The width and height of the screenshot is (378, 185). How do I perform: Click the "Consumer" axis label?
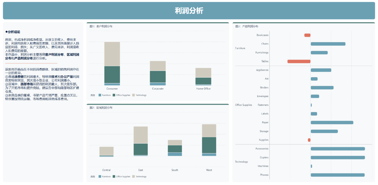[x=112, y=89]
